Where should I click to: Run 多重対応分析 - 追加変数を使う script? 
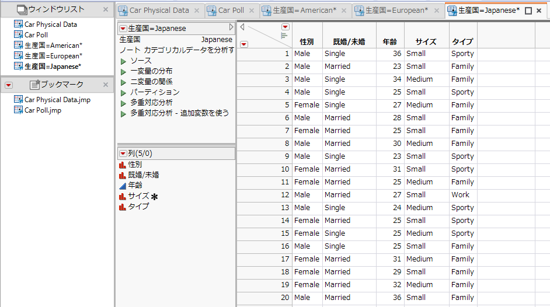tap(123, 114)
